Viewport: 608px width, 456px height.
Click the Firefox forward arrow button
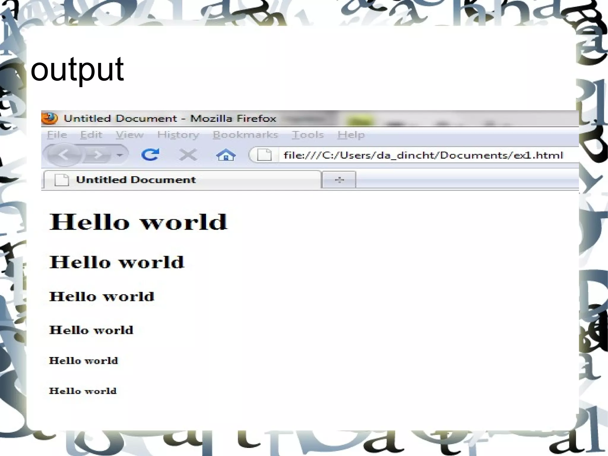click(98, 155)
